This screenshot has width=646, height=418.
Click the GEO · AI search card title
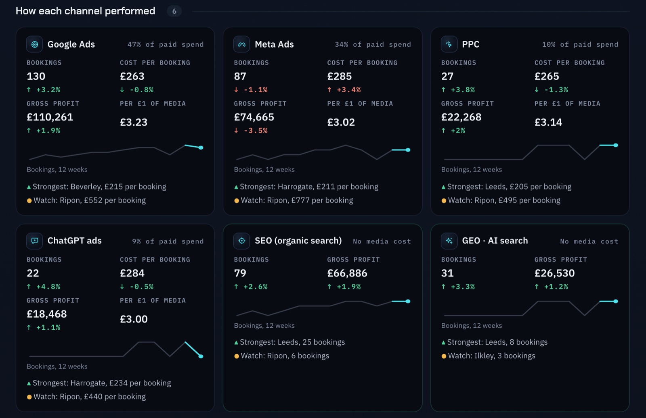pyautogui.click(x=495, y=241)
